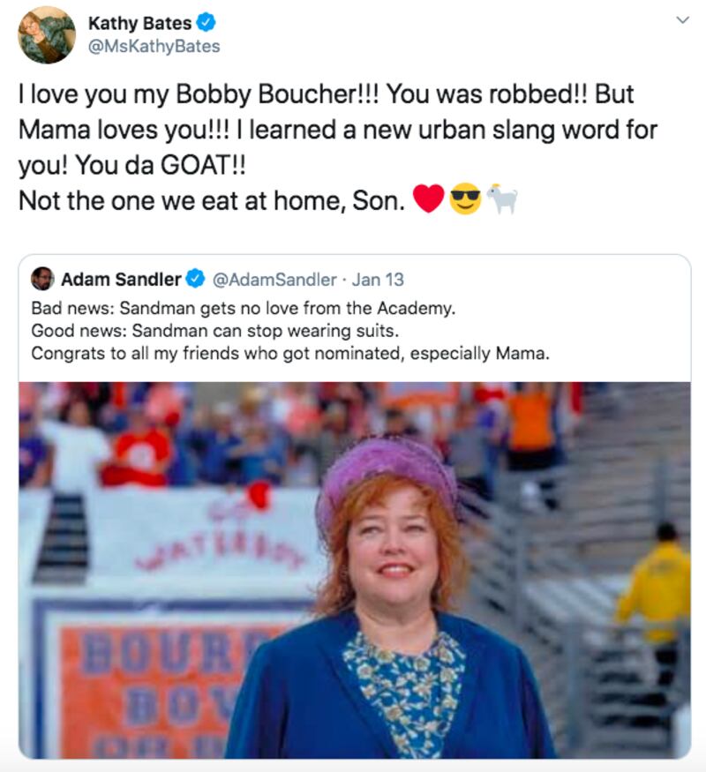This screenshot has height=772, width=706.
Task: Click the quote tweet border frame
Action: pos(353,255)
